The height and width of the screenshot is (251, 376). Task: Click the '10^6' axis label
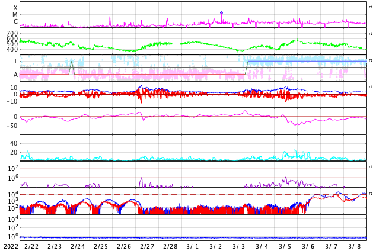pyautogui.click(x=13, y=178)
